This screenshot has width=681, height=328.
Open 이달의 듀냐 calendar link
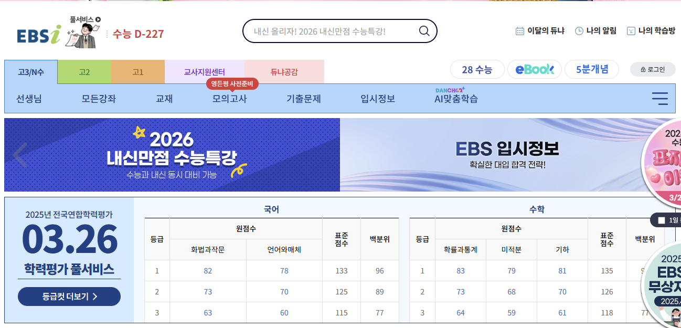coord(540,31)
